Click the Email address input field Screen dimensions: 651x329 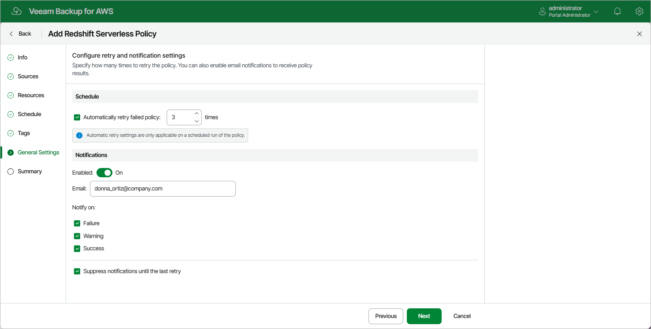[163, 188]
